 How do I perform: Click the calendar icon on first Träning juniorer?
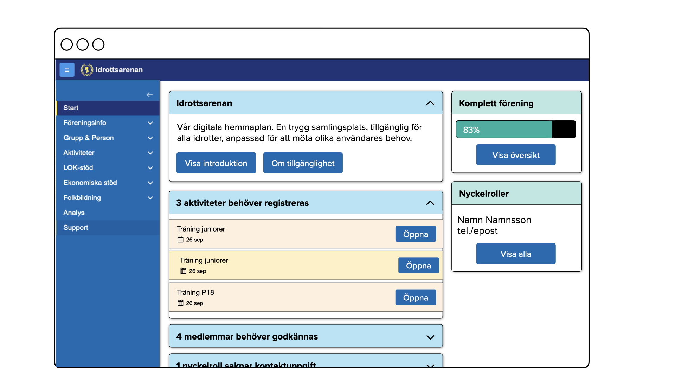tap(180, 239)
